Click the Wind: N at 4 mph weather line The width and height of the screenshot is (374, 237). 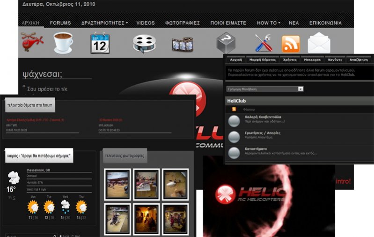pos(36,190)
